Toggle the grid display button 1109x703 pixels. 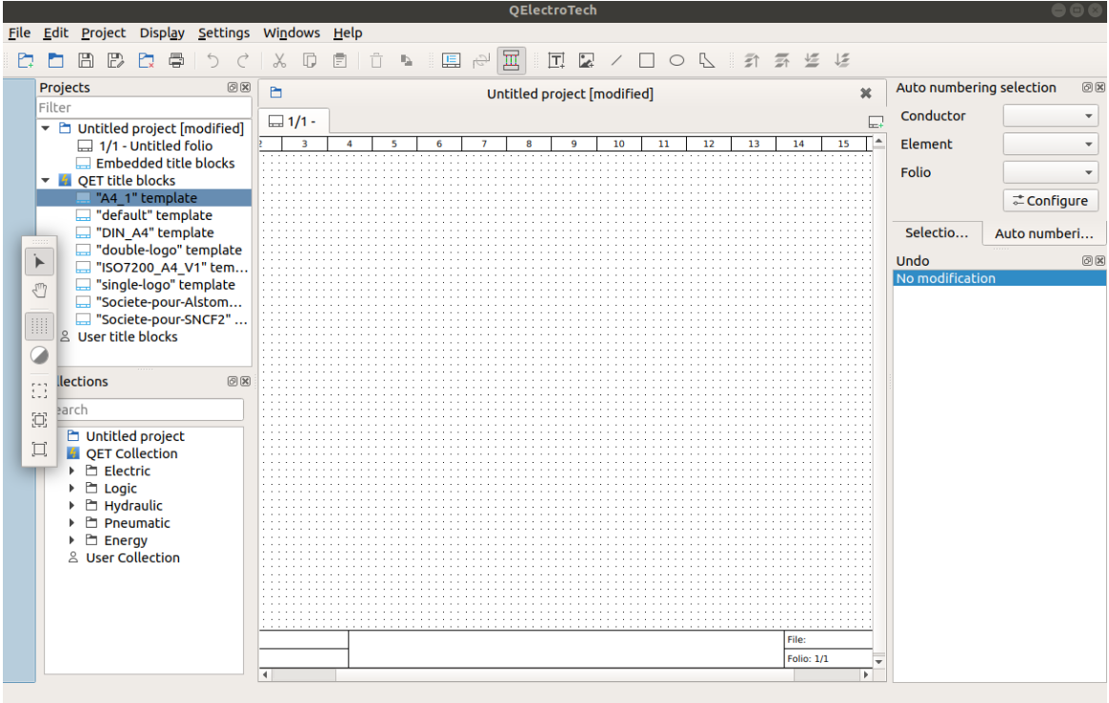click(x=40, y=326)
